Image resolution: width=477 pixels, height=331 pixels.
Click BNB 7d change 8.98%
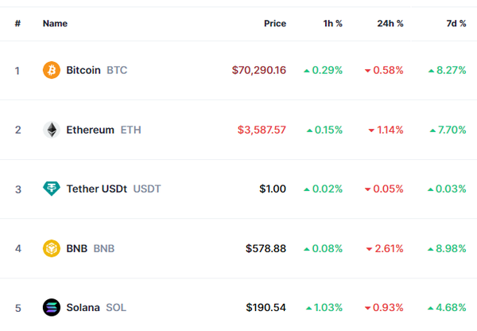(451, 248)
